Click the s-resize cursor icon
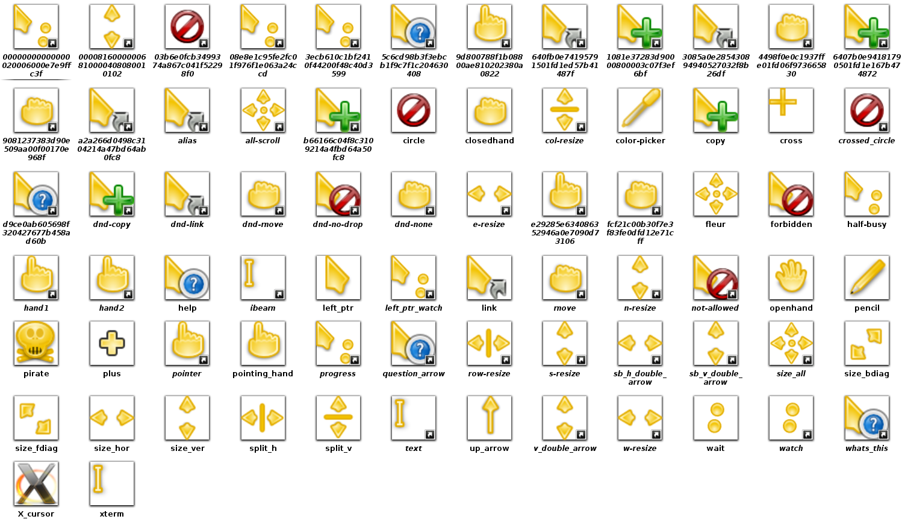Screen dimensions: 902x525 [565, 343]
